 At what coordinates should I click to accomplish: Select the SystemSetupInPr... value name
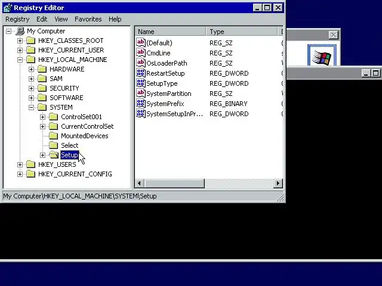click(174, 114)
